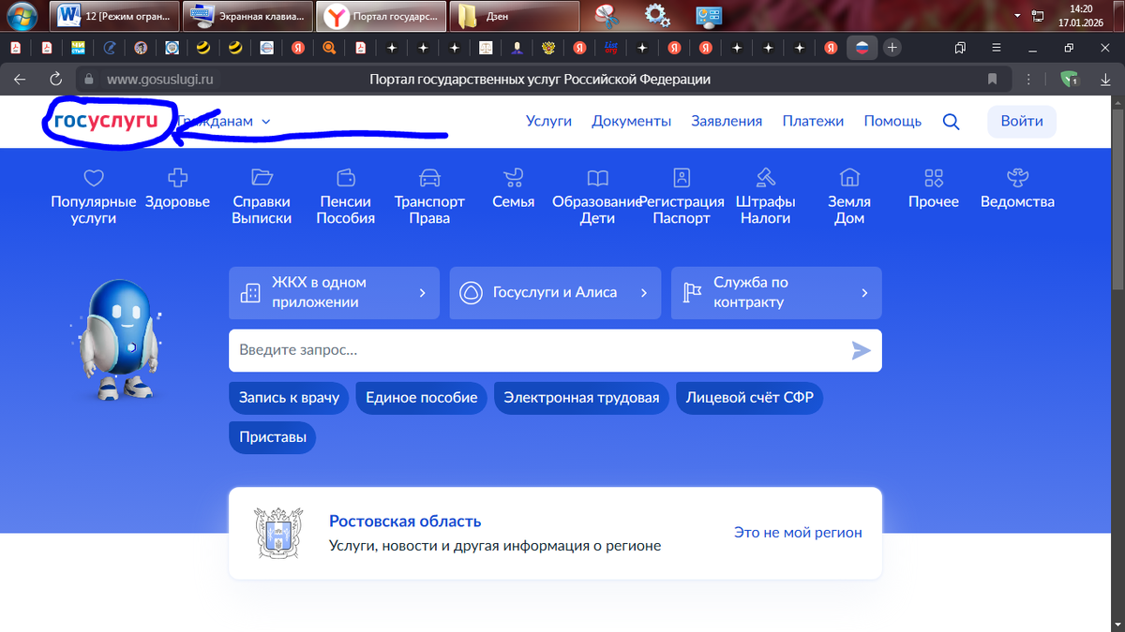1125x632 pixels.
Task: Switch to the Word document taskbar button
Action: coord(112,16)
